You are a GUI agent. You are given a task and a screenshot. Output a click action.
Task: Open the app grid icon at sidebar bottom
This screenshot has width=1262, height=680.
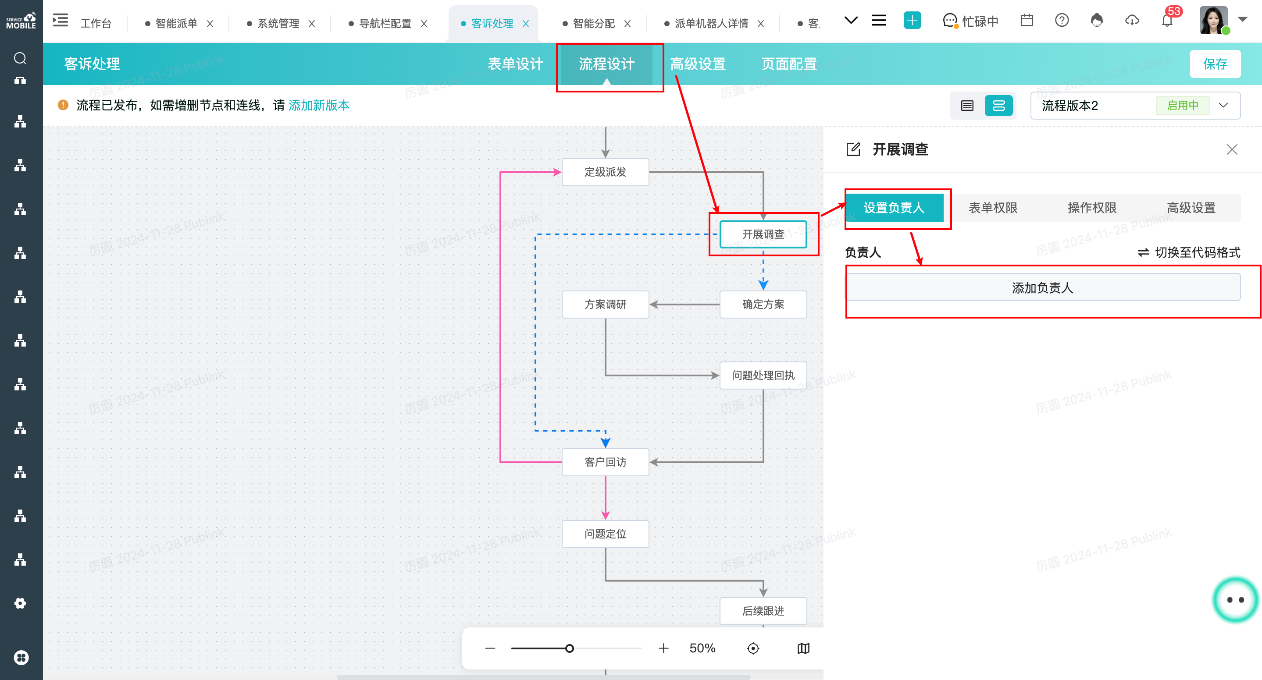21,658
